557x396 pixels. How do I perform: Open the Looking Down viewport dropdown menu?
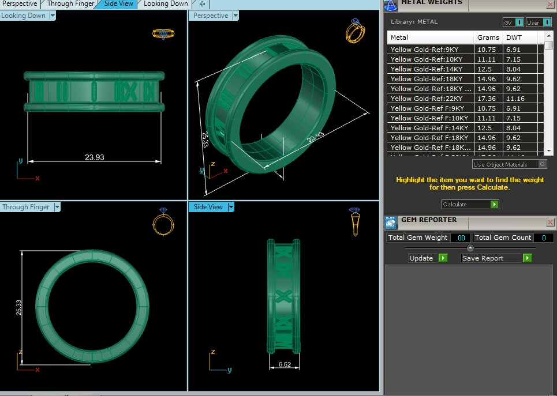click(53, 16)
